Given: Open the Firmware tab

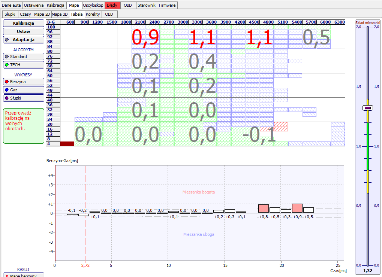Looking at the screenshot, I should click(167, 5).
